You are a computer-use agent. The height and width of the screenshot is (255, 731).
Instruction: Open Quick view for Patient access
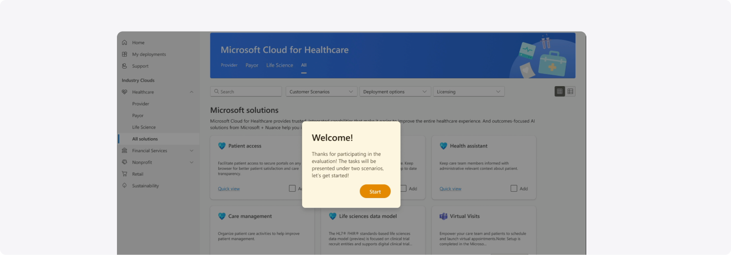(x=229, y=189)
